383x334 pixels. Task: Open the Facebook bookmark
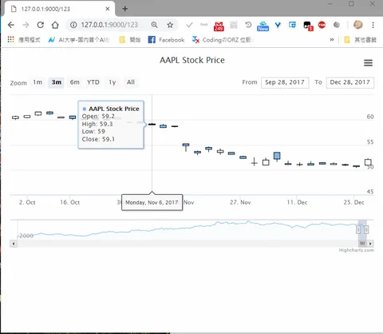point(166,40)
